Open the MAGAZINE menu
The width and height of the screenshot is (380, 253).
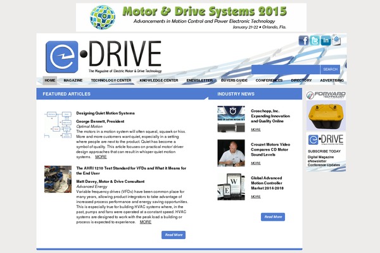click(x=73, y=80)
